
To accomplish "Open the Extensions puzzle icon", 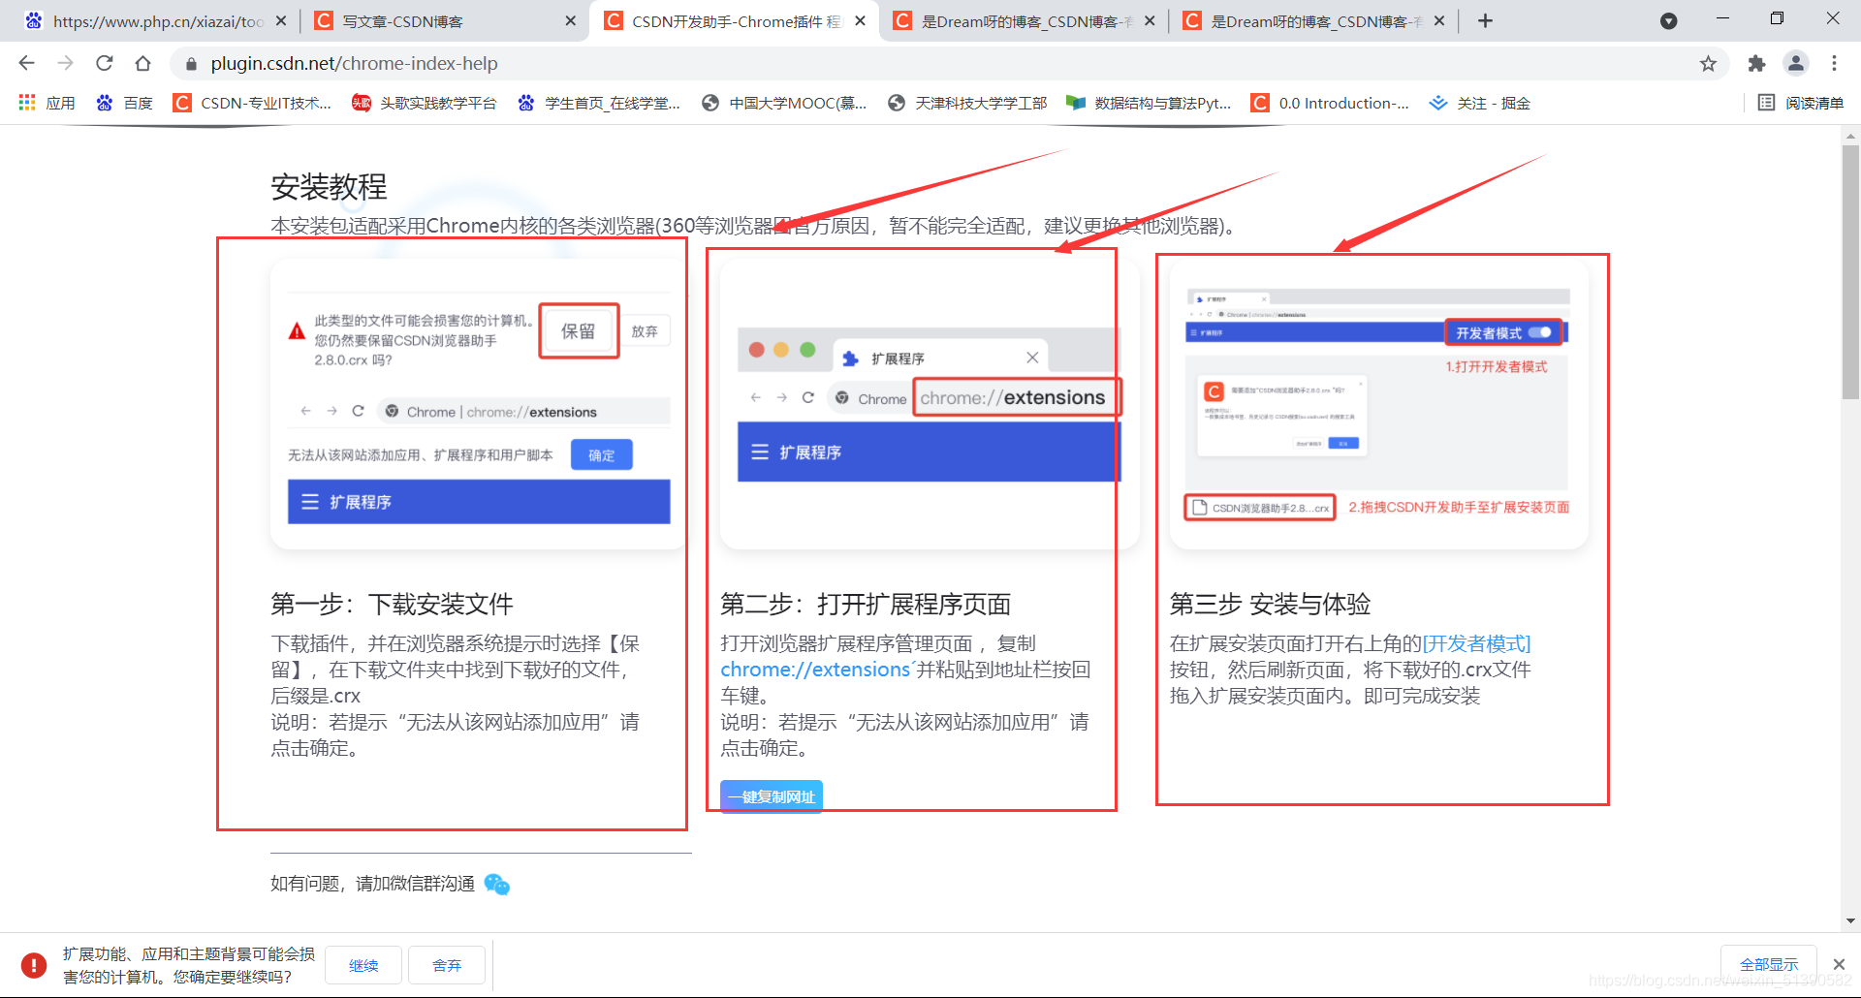I will click(1756, 64).
